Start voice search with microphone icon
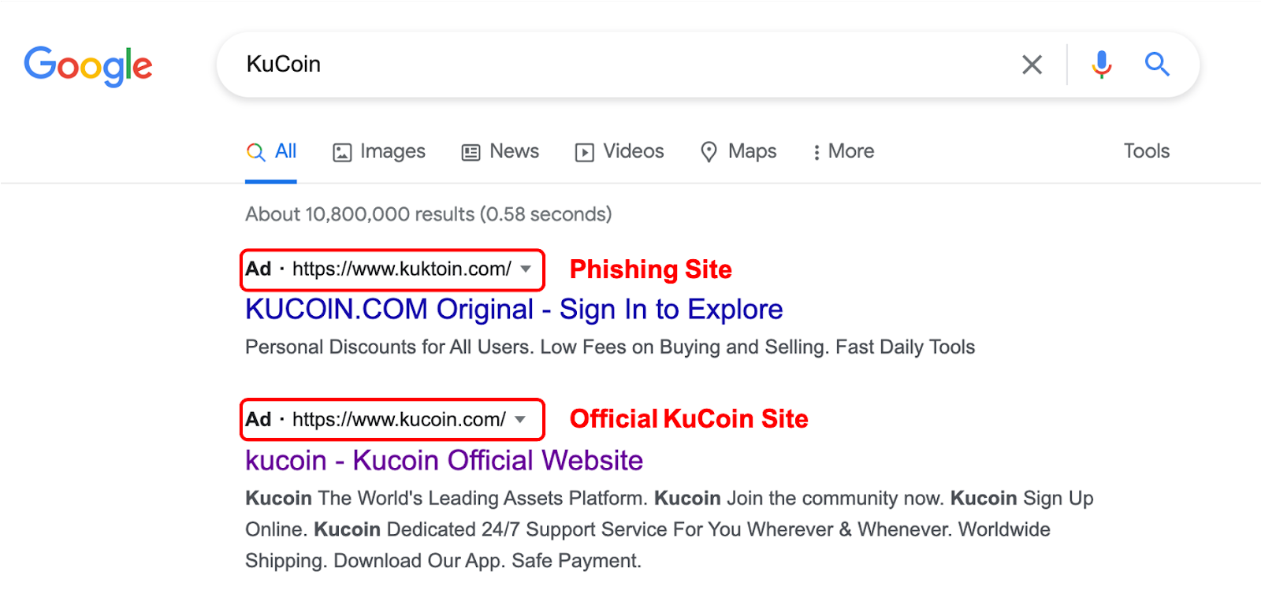 [x=1101, y=65]
